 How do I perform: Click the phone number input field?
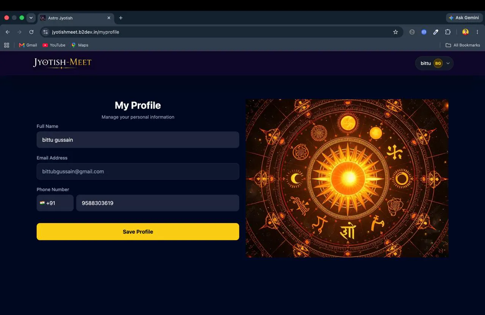[158, 203]
